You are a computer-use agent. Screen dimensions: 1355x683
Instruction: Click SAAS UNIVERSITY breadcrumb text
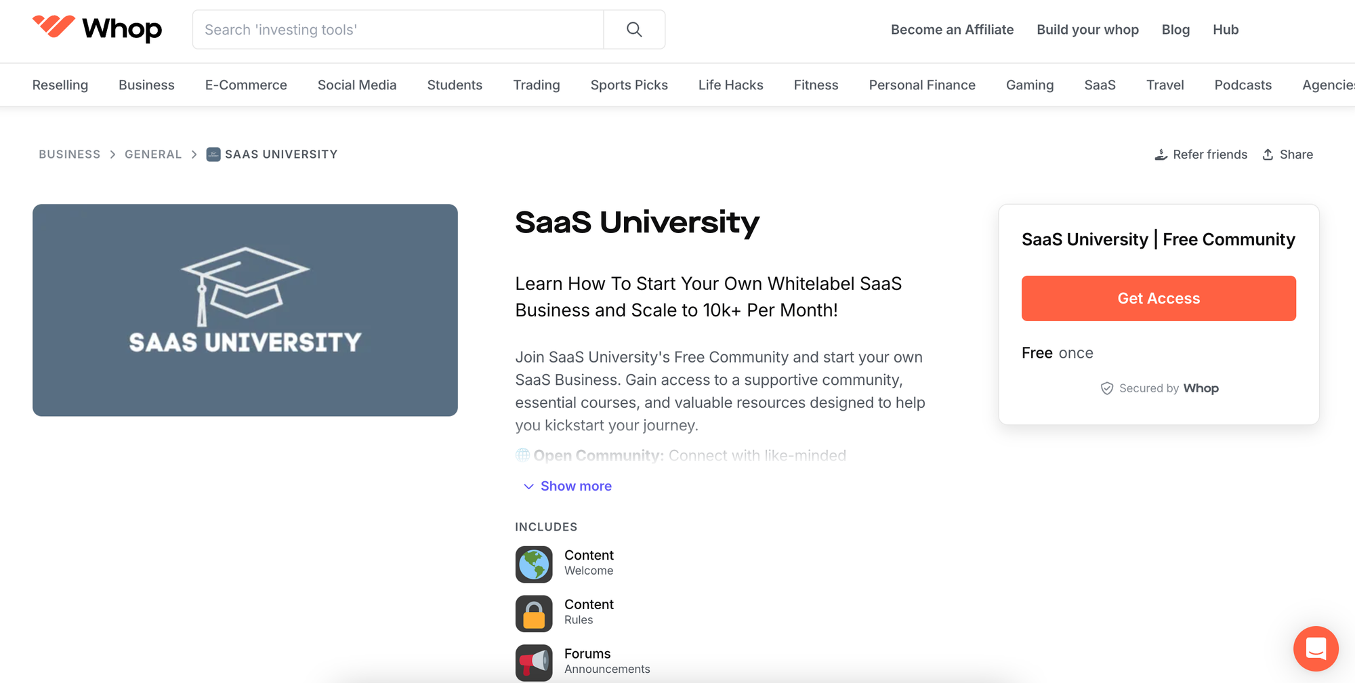pos(281,154)
